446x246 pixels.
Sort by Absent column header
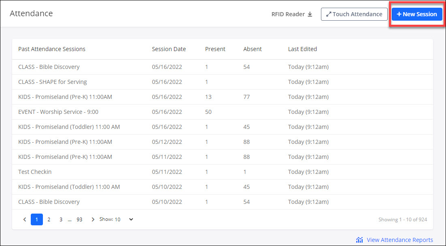point(253,49)
